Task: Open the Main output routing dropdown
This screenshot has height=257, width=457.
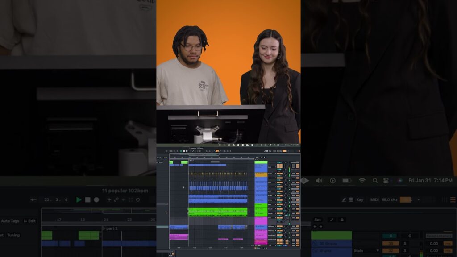Action: (x=366, y=251)
